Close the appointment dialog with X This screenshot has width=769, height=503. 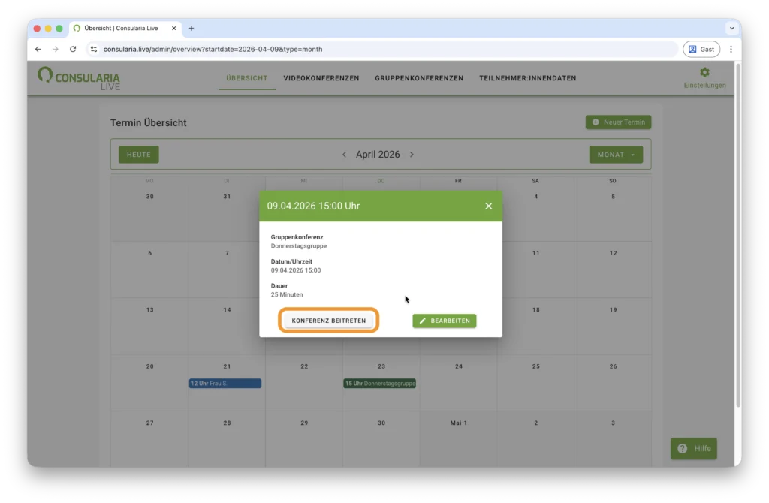click(x=488, y=206)
